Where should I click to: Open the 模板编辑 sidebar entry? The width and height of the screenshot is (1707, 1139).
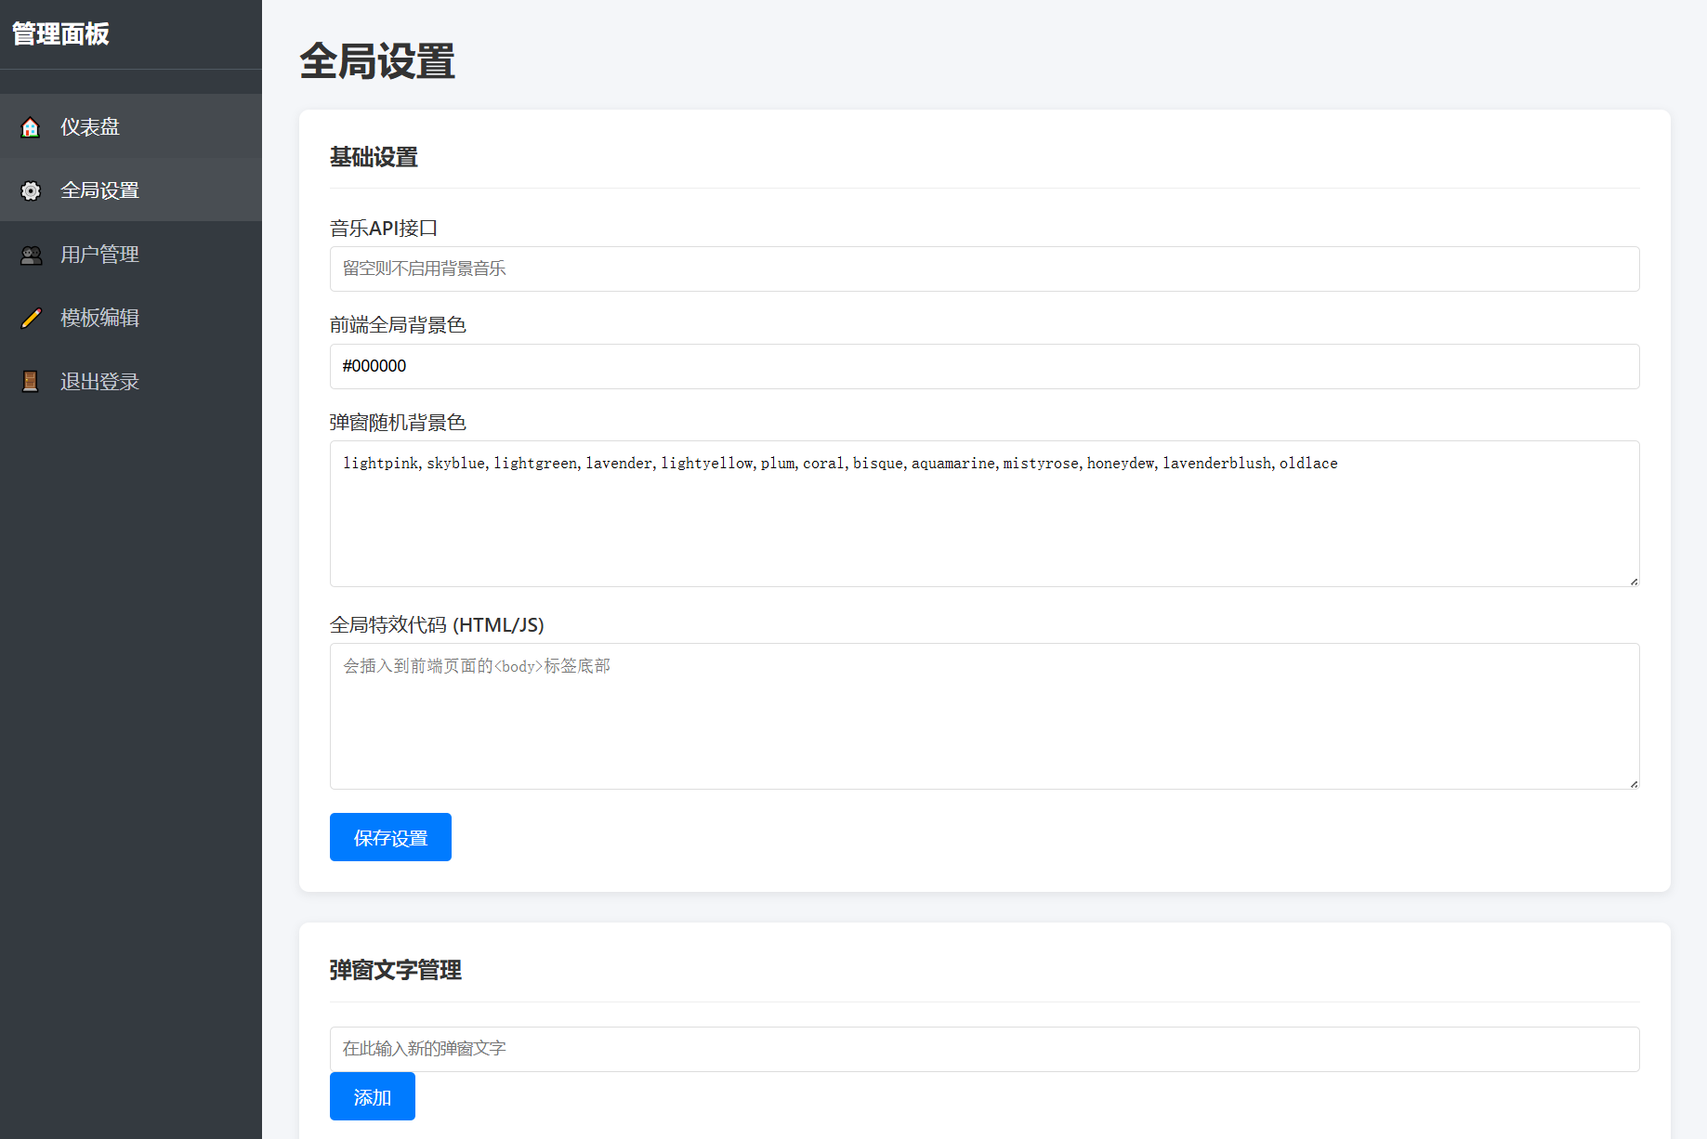coord(99,318)
